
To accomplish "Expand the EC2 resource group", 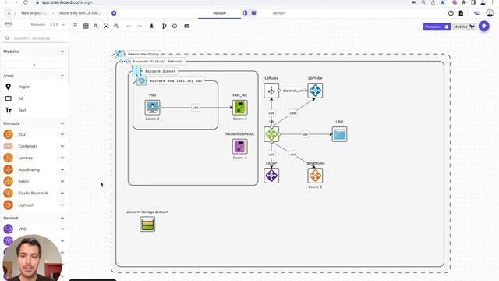I will (62, 134).
